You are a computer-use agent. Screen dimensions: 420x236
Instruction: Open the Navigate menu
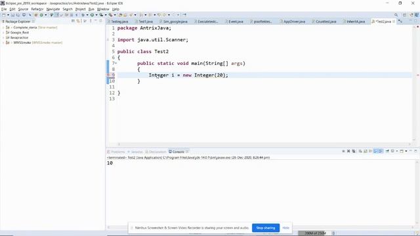point(53,9)
